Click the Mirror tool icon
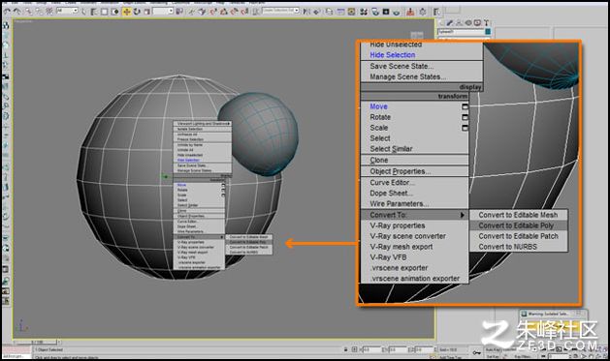This screenshot has width=610, height=361. [306, 12]
